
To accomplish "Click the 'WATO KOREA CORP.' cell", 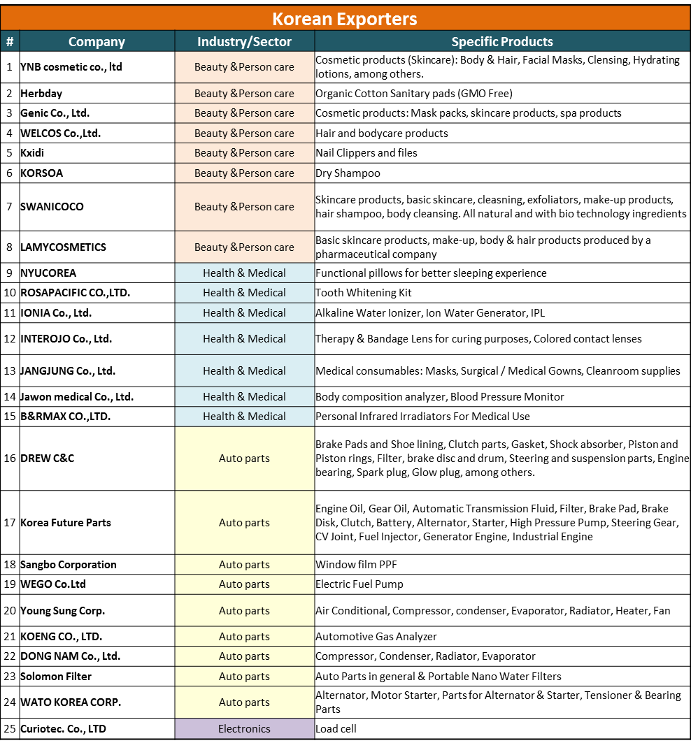I will 97,702.
